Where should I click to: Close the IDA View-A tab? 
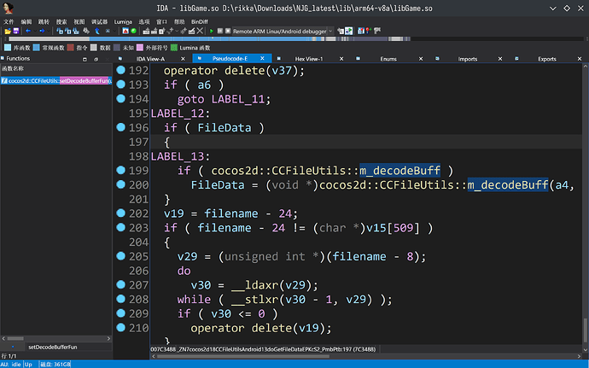click(183, 59)
